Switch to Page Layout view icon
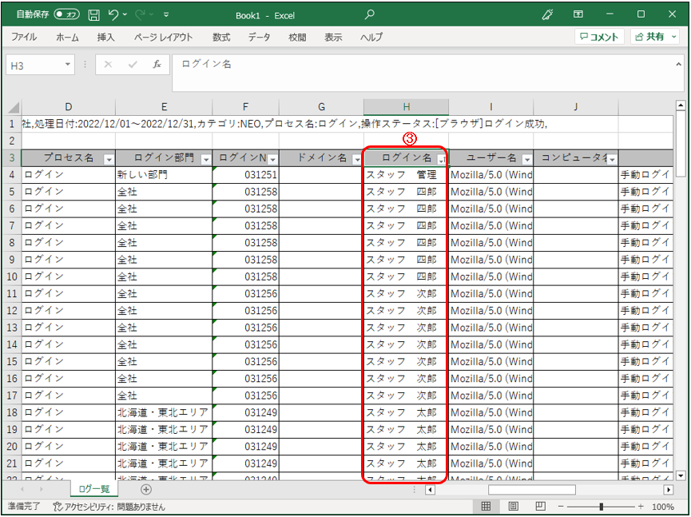Image resolution: width=691 pixels, height=517 pixels. pyautogui.click(x=513, y=506)
